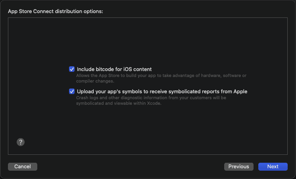This screenshot has width=296, height=179.
Task: Open help with the question mark button
Action: click(x=21, y=142)
